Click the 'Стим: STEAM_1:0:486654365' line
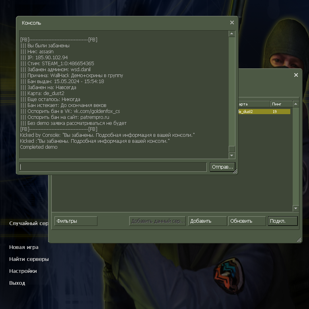This screenshot has height=309, width=309. tap(57, 64)
